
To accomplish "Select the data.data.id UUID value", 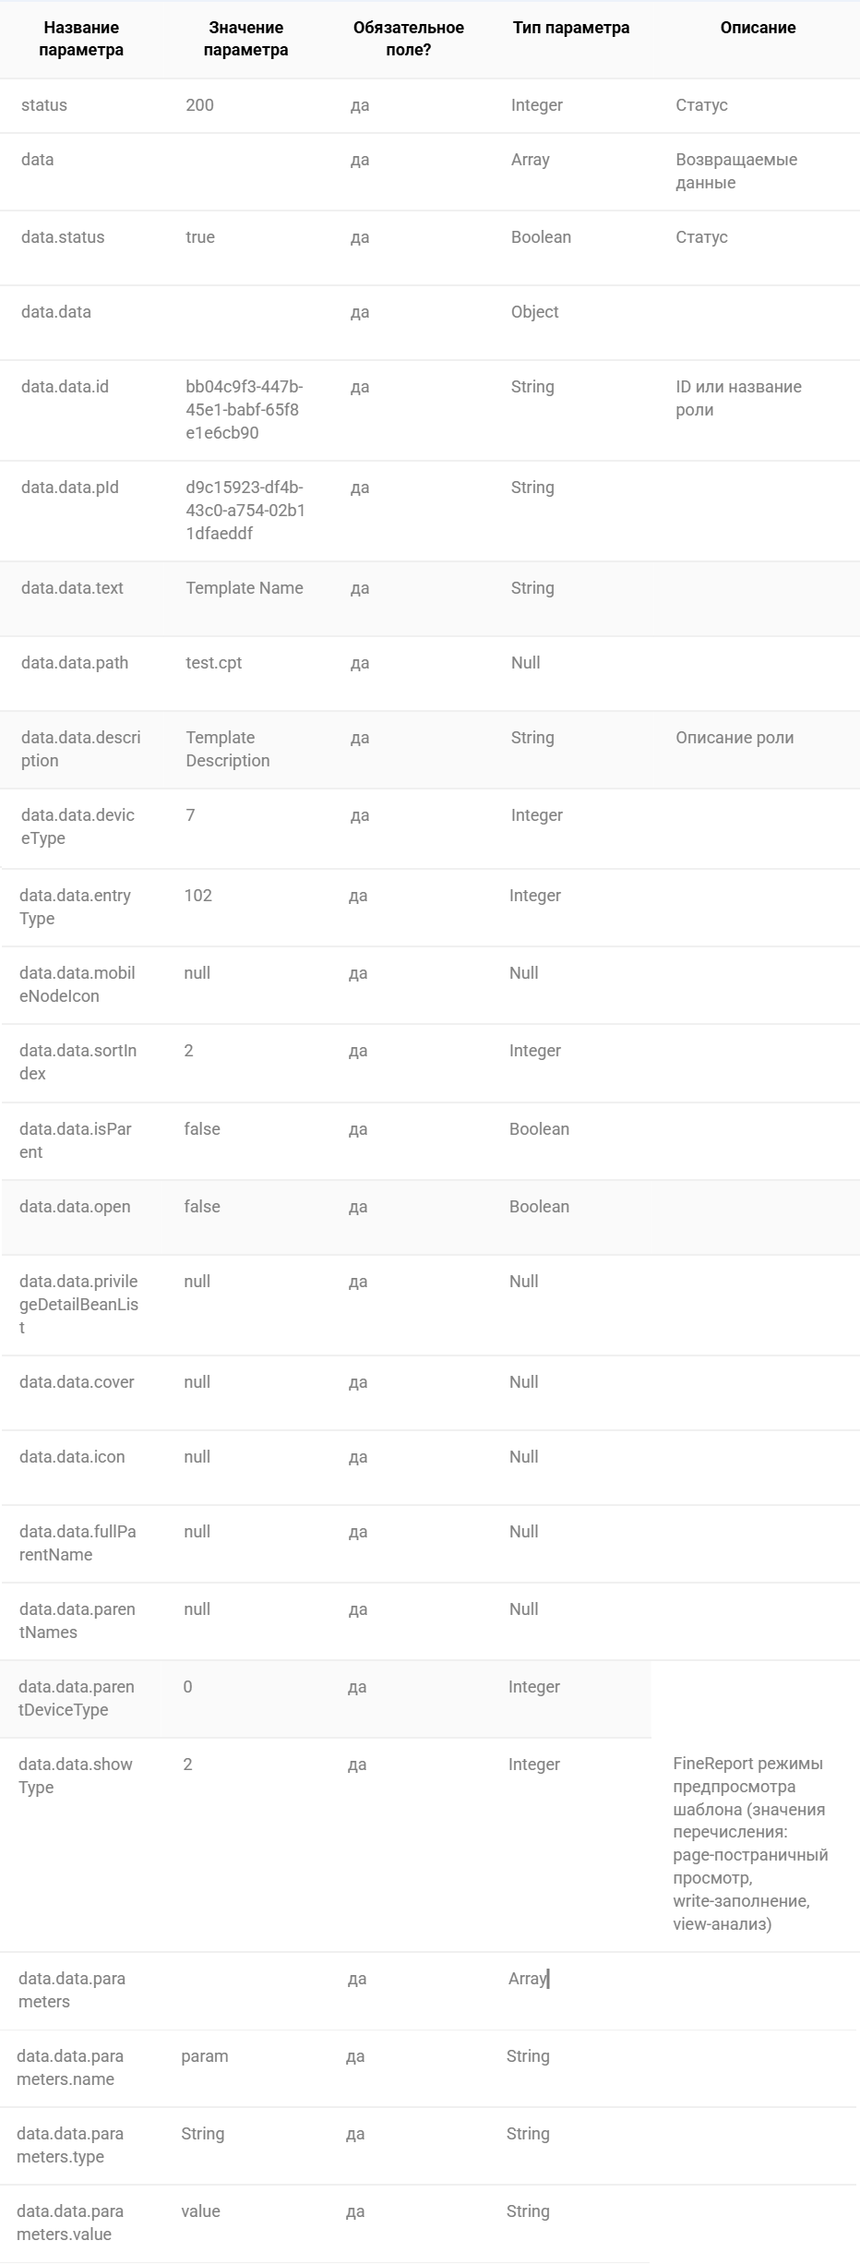I will click(x=245, y=410).
